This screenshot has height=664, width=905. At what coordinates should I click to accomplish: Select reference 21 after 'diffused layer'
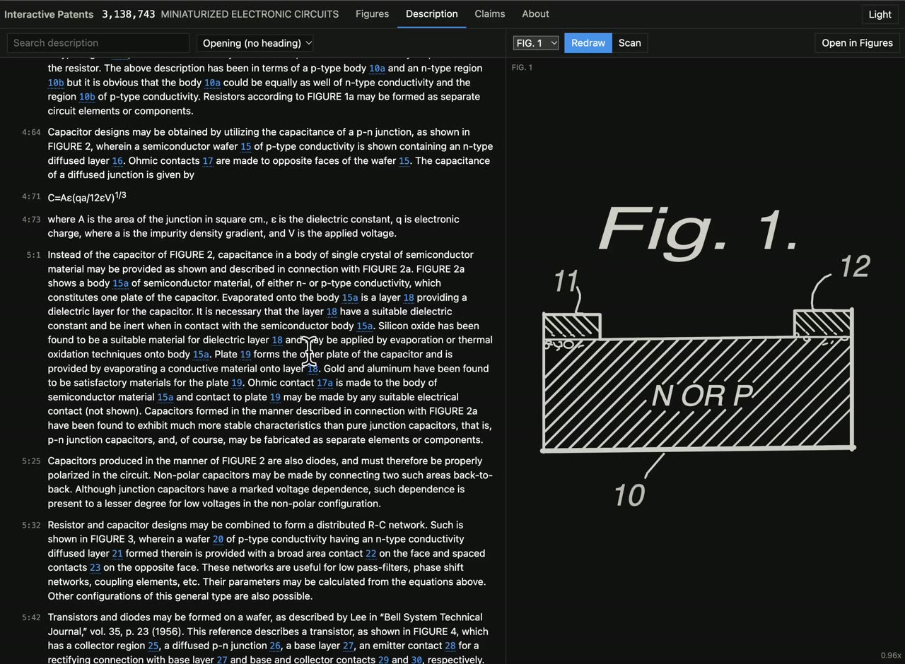(x=117, y=554)
